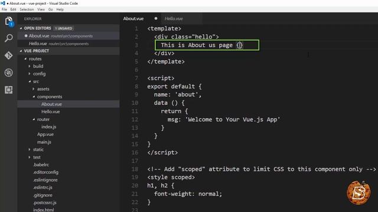Collapse the Open Editors section
This screenshot has height=212, width=378.
pos(21,28)
